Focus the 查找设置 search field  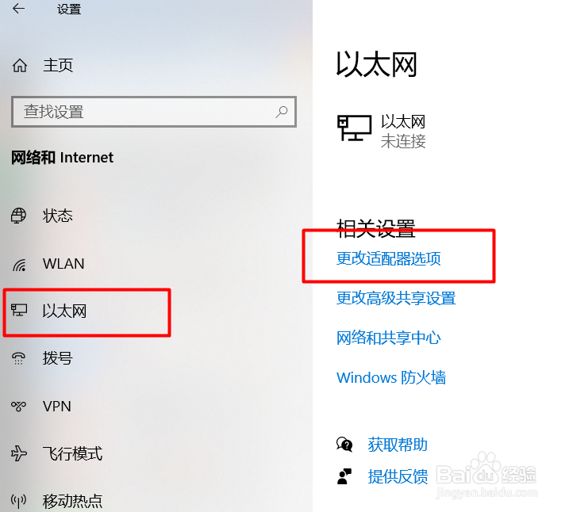point(154,112)
